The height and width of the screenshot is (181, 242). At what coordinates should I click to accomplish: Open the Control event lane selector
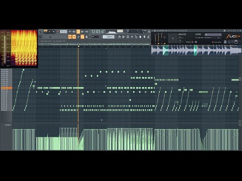click(8, 125)
